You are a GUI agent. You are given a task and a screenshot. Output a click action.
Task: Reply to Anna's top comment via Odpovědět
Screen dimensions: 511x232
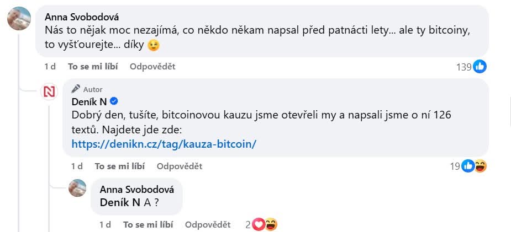pos(152,67)
